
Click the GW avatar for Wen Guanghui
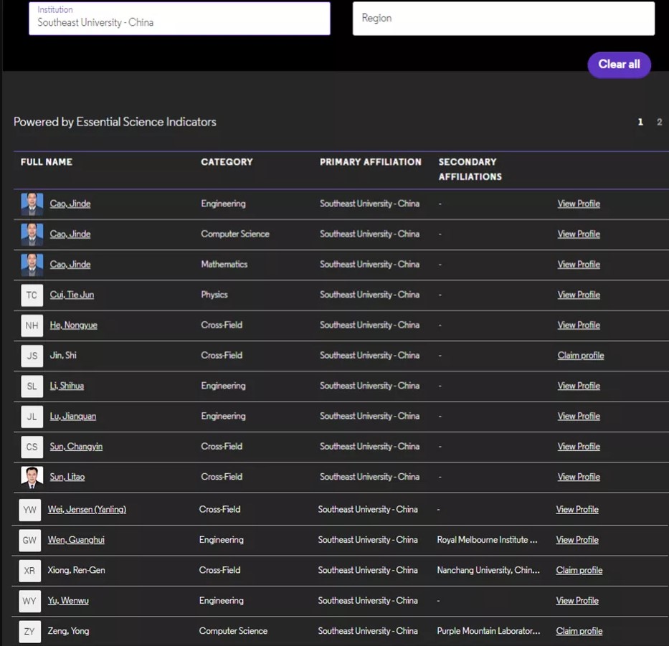point(30,541)
